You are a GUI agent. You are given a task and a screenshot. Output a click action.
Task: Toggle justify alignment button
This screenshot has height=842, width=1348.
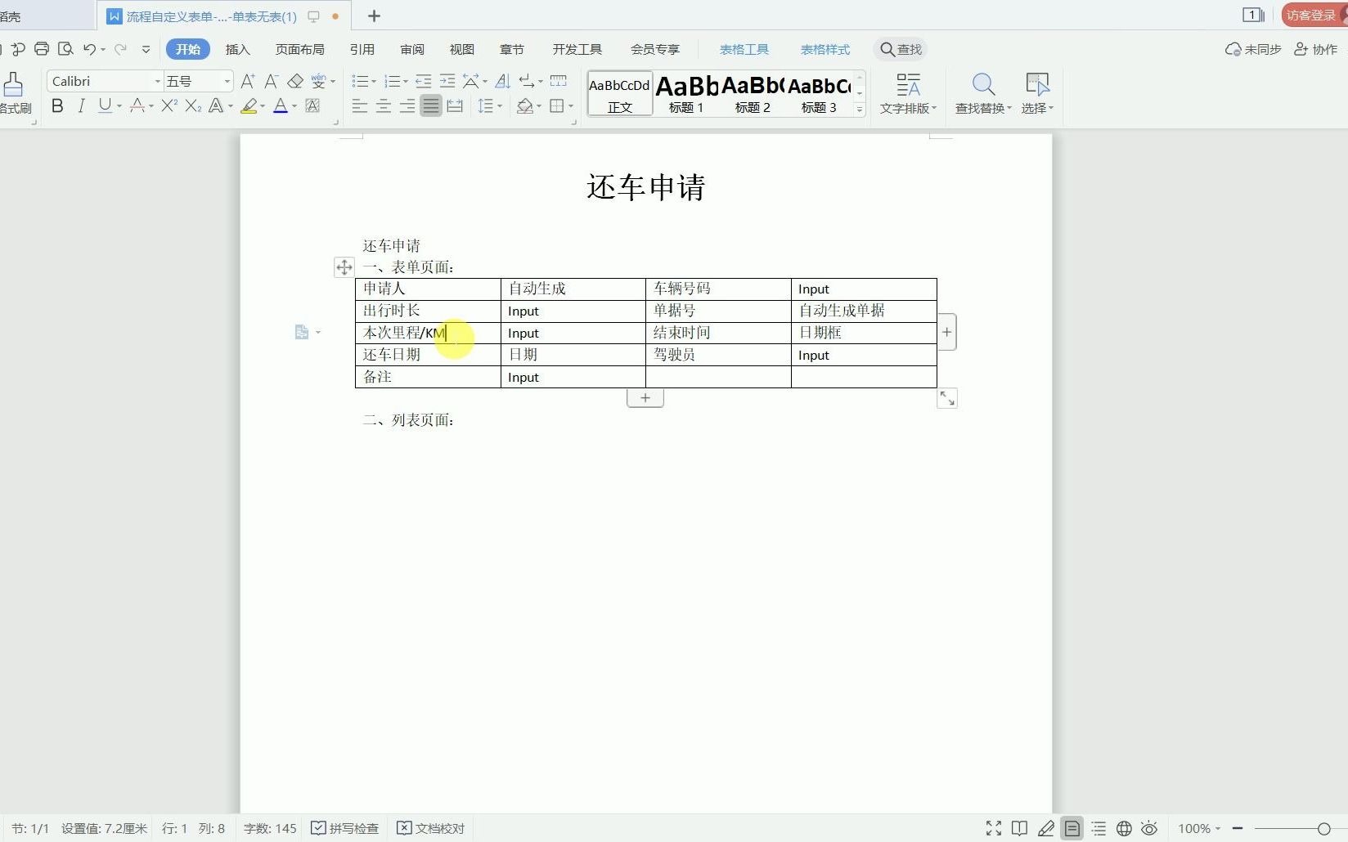coord(431,106)
